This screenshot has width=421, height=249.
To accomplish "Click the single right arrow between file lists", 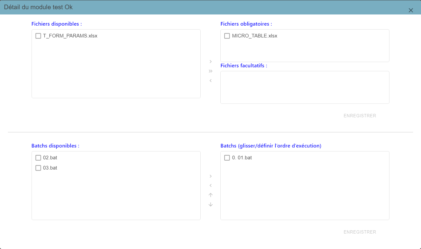I will click(x=210, y=61).
